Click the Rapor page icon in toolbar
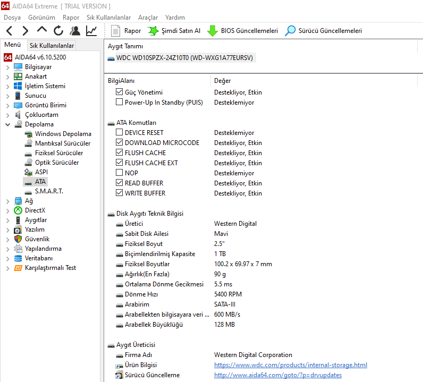423x382 pixels. (115, 31)
